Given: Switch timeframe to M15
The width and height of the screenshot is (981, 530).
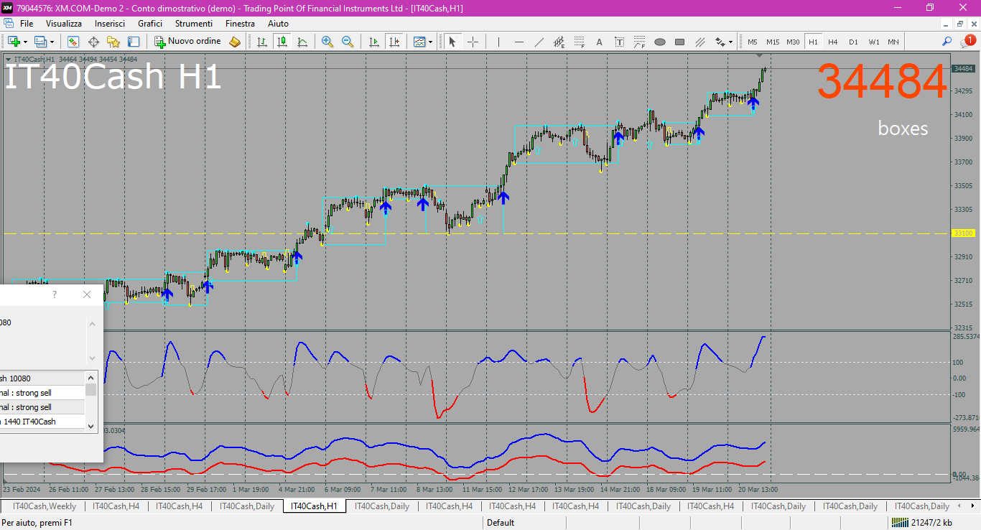Looking at the screenshot, I should [x=773, y=42].
